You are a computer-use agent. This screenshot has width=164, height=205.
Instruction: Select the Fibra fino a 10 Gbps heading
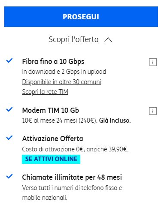coord(53,62)
